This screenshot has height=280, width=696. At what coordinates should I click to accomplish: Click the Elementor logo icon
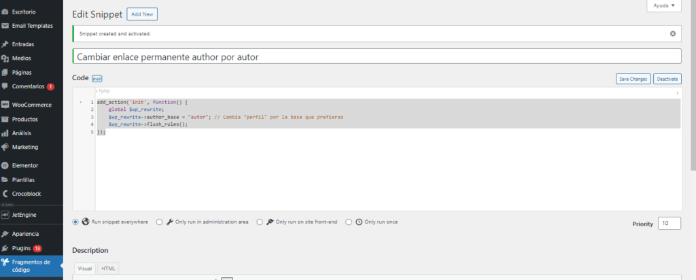point(5,166)
